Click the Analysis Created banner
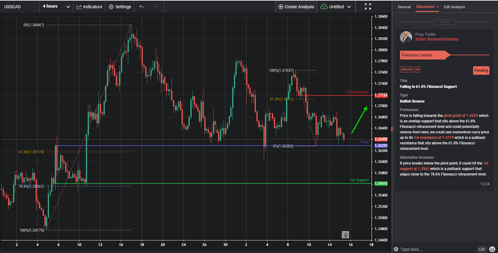498x253 pixels. point(425,55)
